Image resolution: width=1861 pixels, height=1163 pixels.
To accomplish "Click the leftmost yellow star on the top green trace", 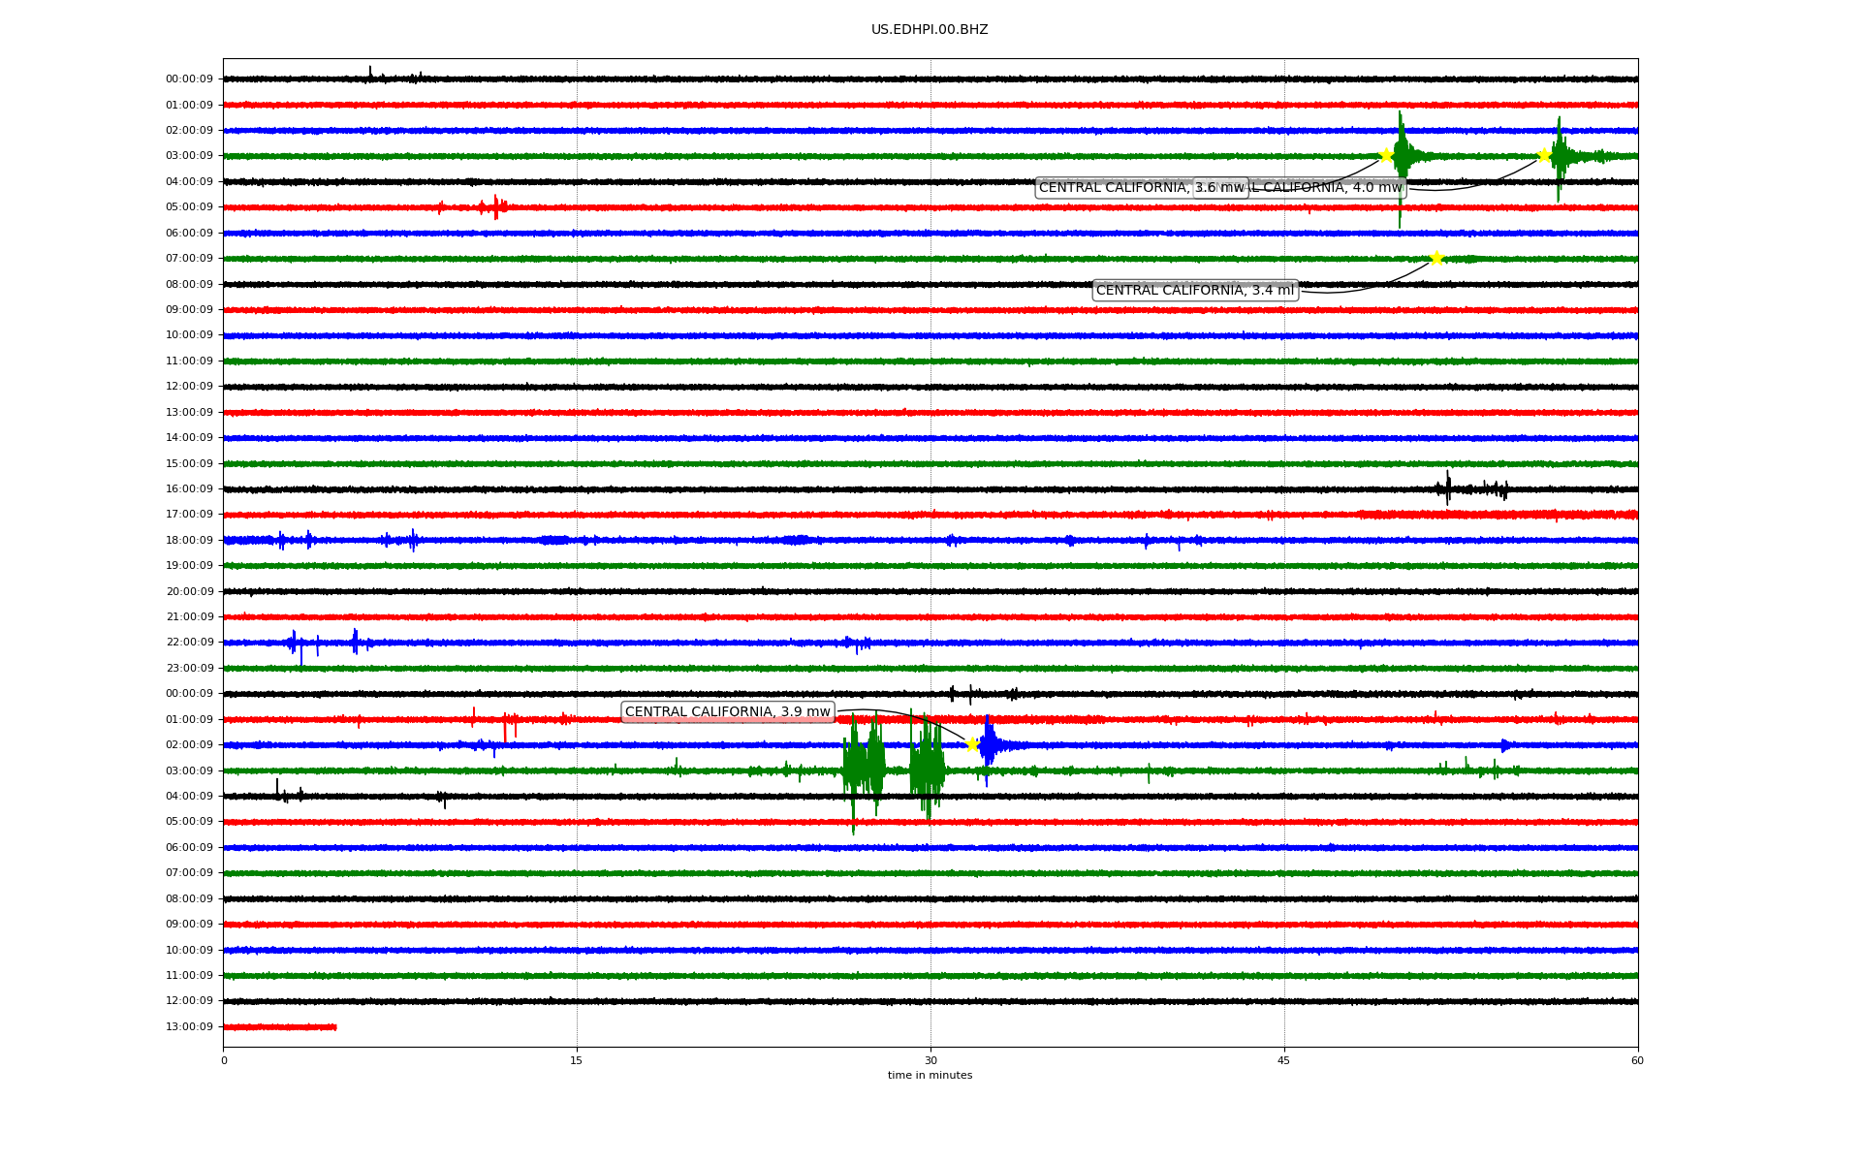I will tap(1386, 155).
